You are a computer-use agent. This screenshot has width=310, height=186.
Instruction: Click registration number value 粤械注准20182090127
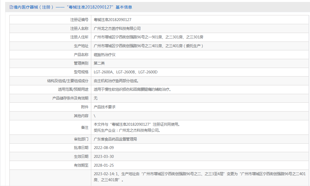coord(112,20)
